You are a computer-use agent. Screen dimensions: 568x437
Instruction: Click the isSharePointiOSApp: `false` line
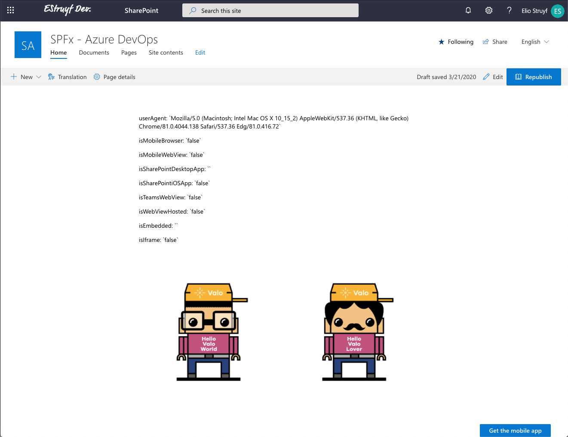pos(174,183)
